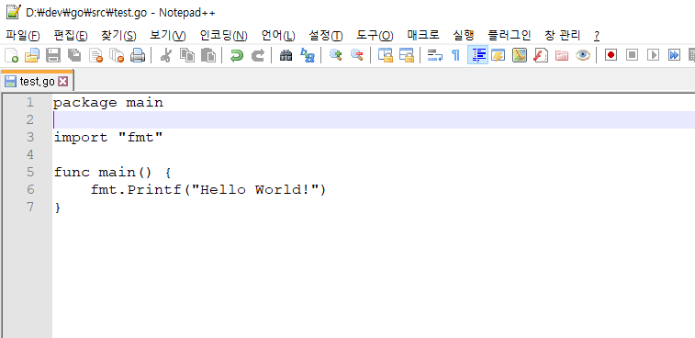Viewport: 695px width, 338px height.
Task: Click the macro playback icon
Action: 654,55
